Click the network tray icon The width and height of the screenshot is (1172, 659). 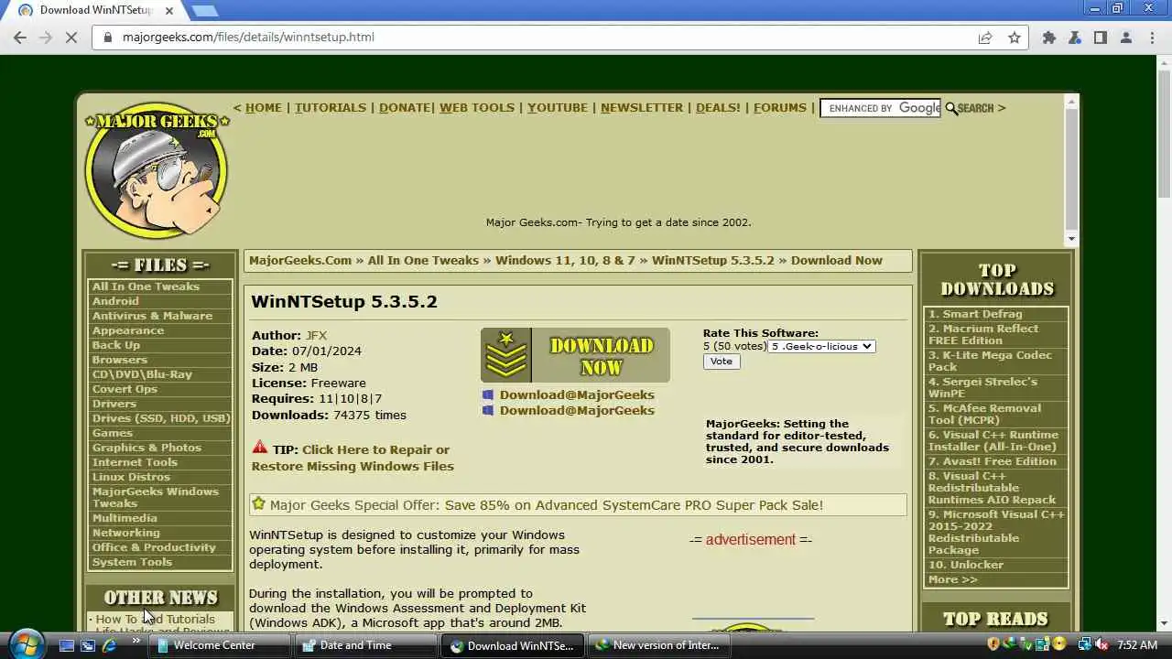click(1085, 645)
